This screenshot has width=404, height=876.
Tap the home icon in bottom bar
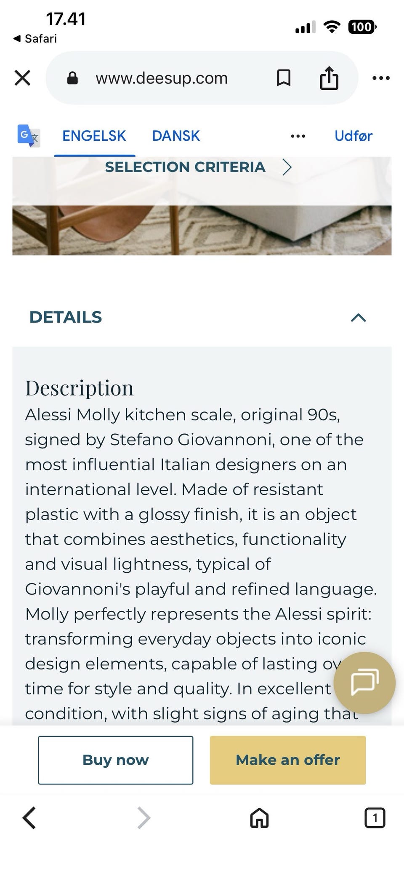(259, 818)
